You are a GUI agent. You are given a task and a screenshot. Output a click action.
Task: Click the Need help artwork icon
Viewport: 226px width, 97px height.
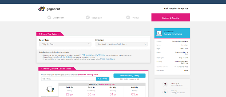[x=165, y=92]
